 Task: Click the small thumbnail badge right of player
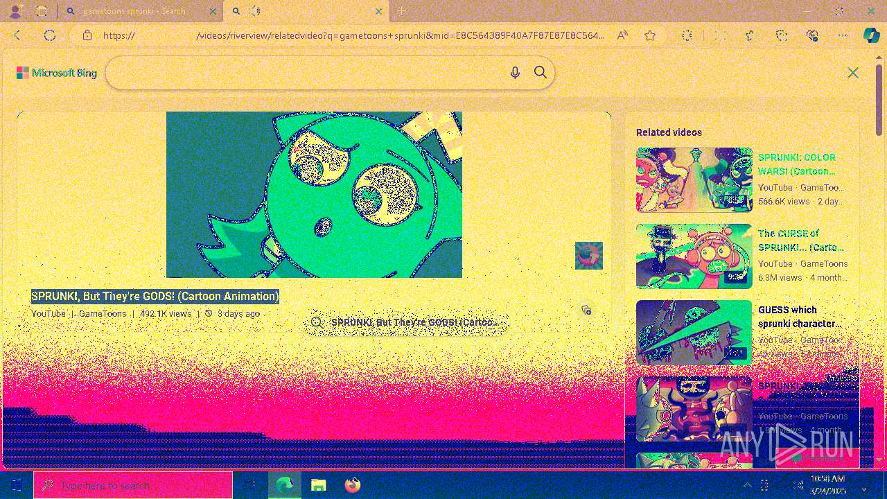589,256
